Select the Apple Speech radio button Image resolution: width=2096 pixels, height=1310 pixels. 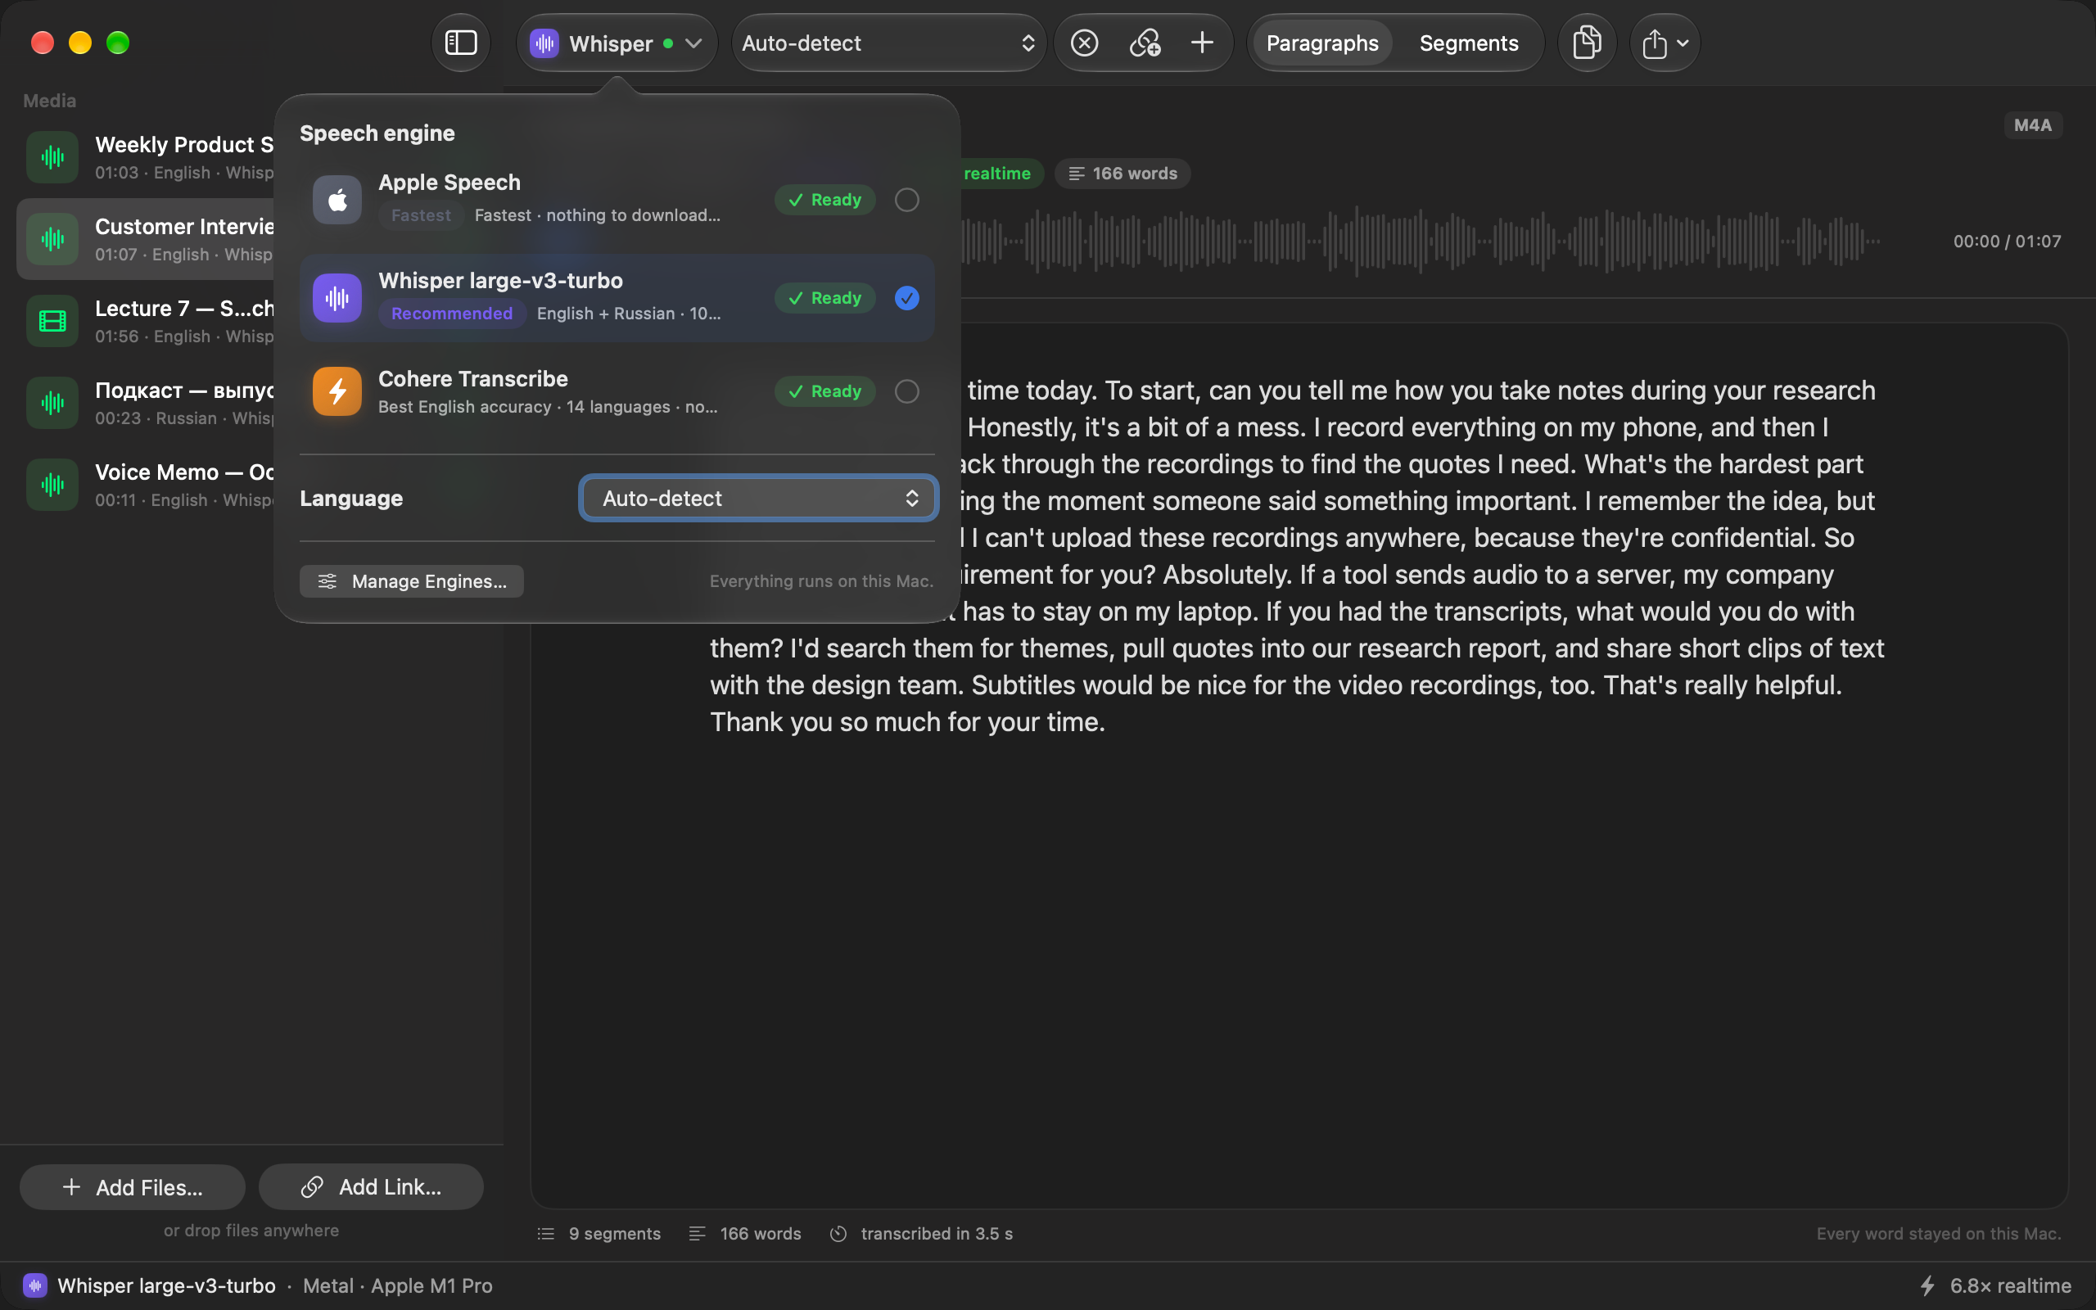(x=907, y=200)
